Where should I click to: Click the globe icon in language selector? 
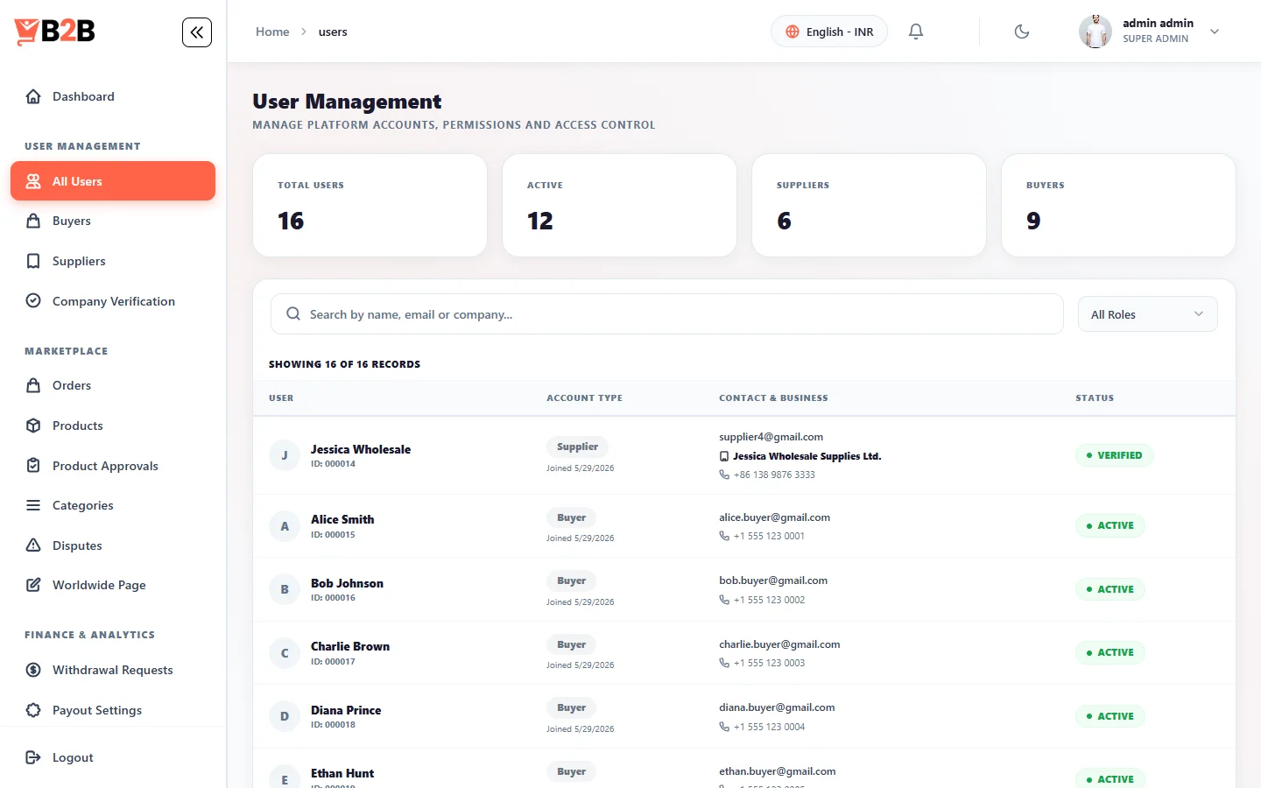click(x=793, y=32)
